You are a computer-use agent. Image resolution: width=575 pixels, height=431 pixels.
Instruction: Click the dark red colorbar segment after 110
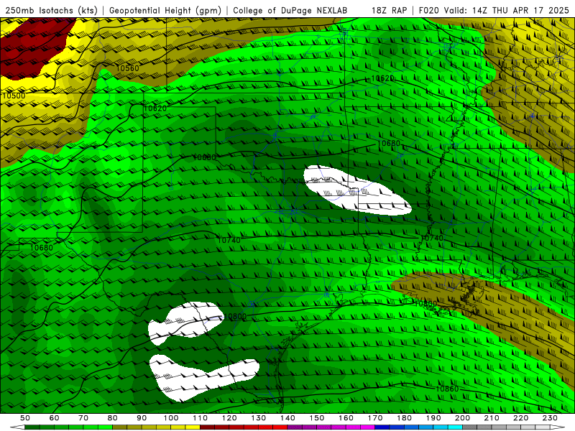[208, 427]
